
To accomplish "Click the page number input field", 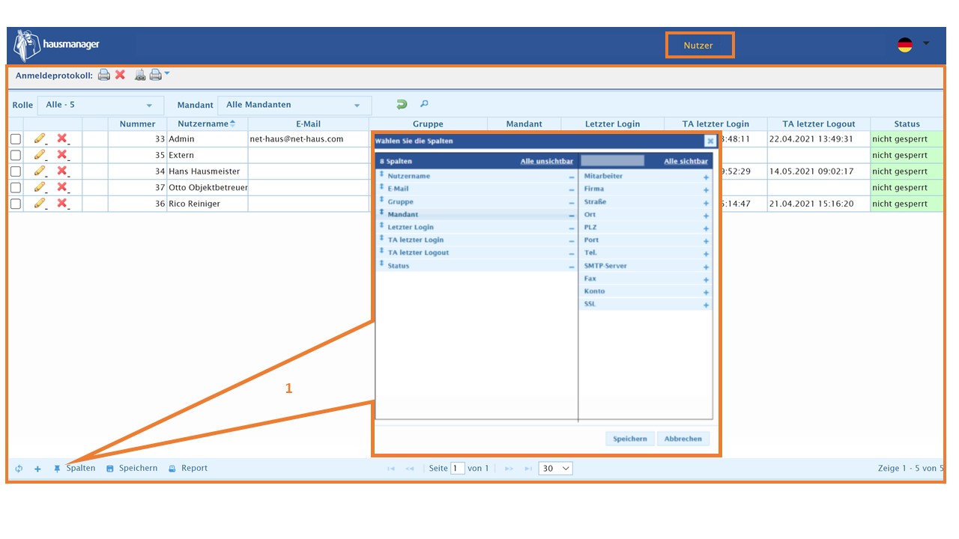I will [457, 469].
